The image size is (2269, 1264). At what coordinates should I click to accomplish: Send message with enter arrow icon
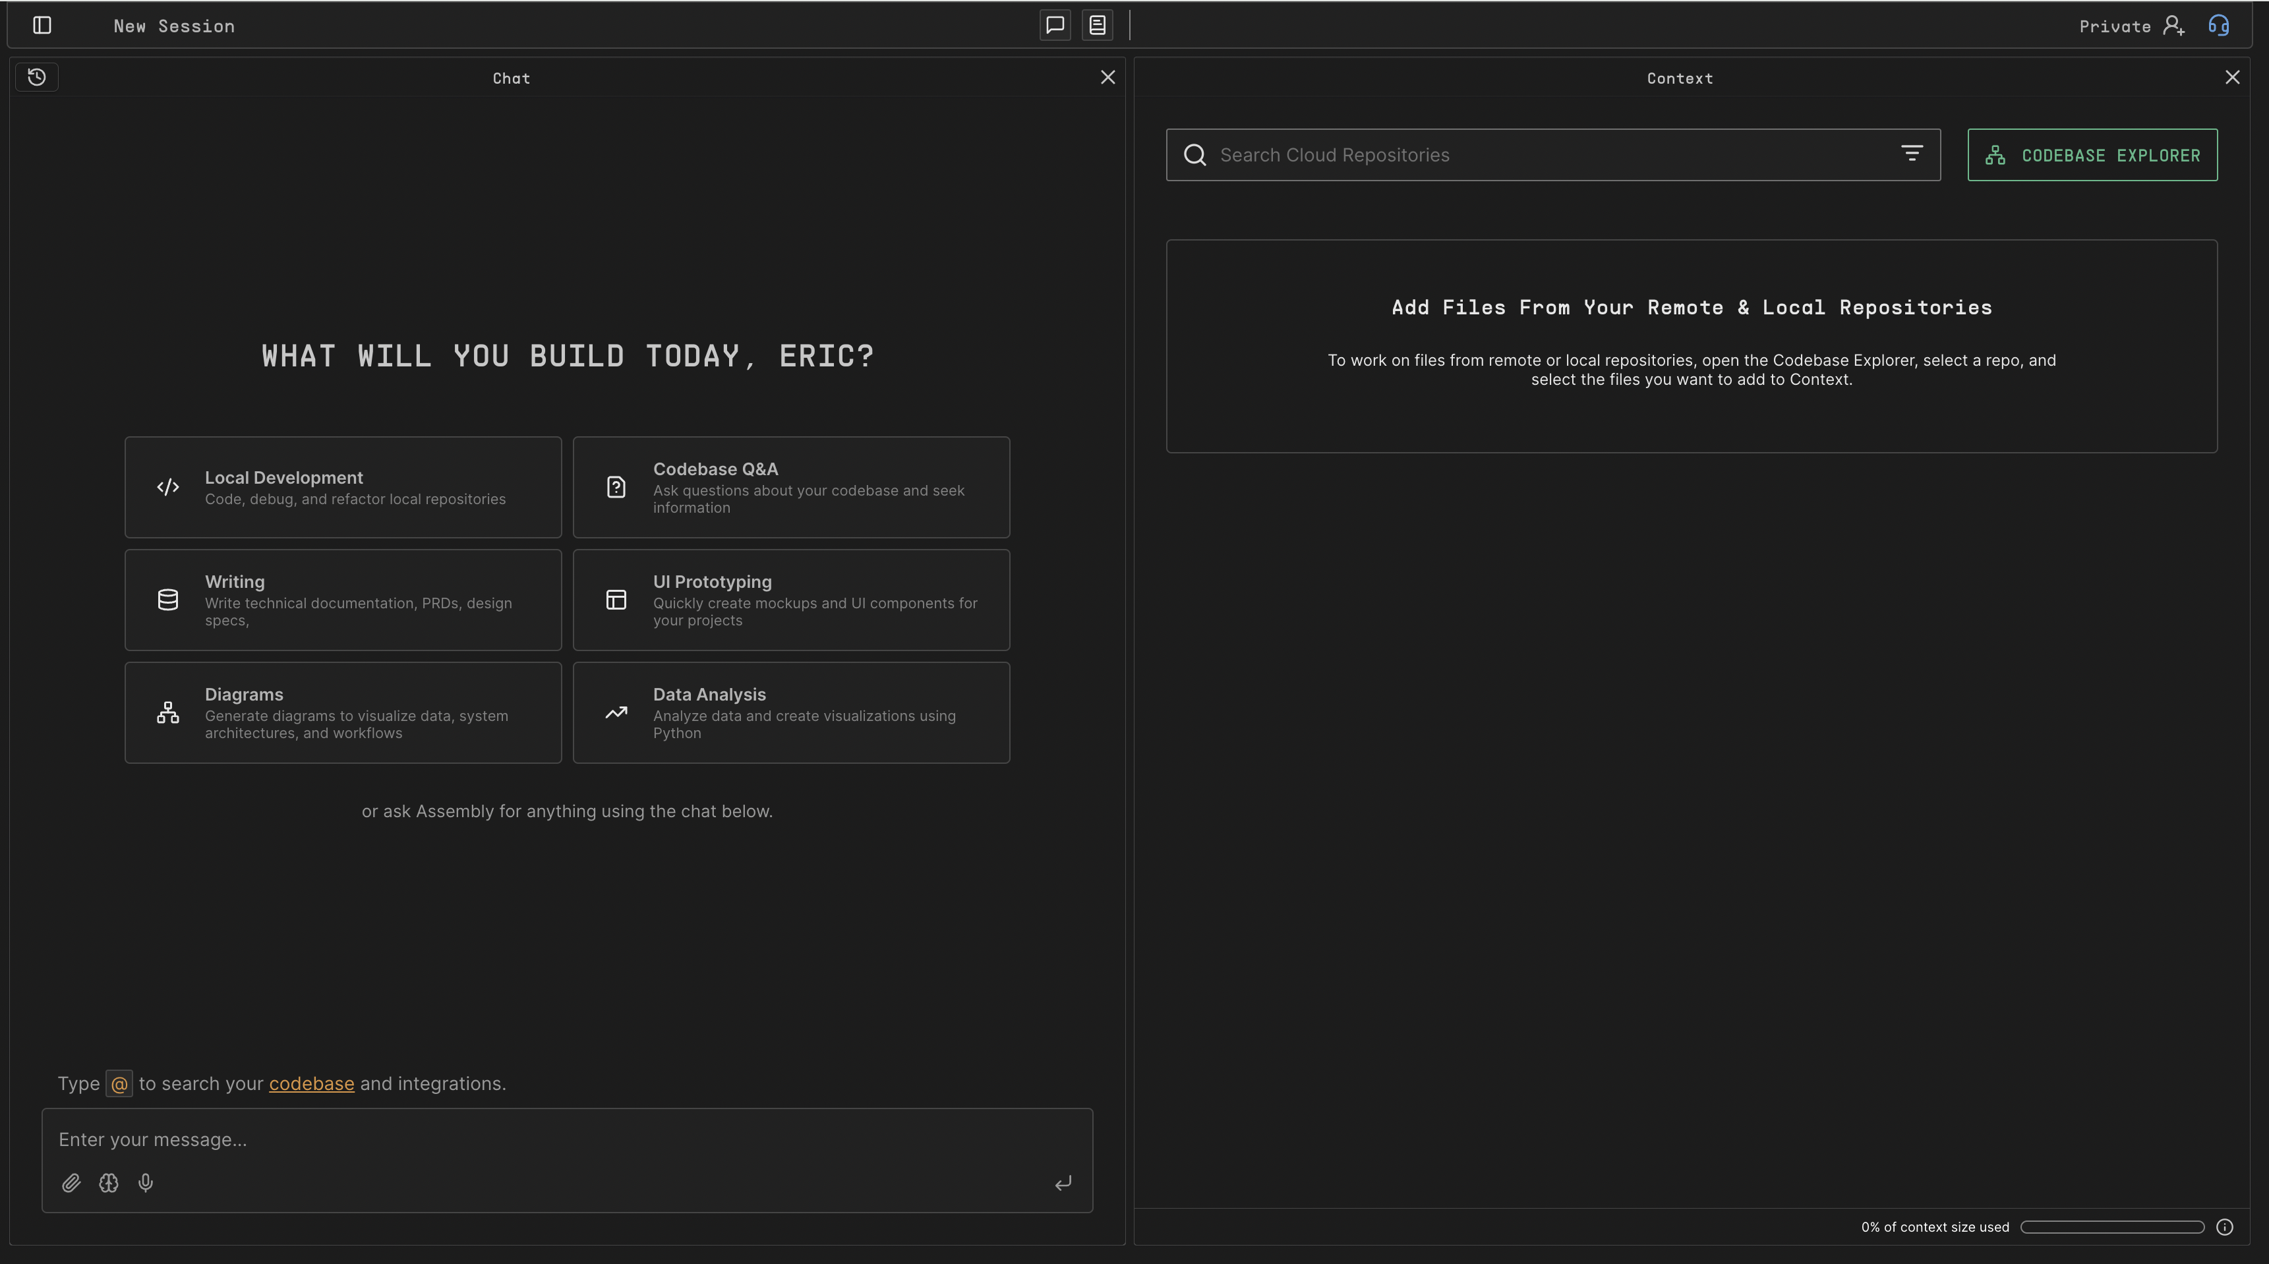(1063, 1183)
